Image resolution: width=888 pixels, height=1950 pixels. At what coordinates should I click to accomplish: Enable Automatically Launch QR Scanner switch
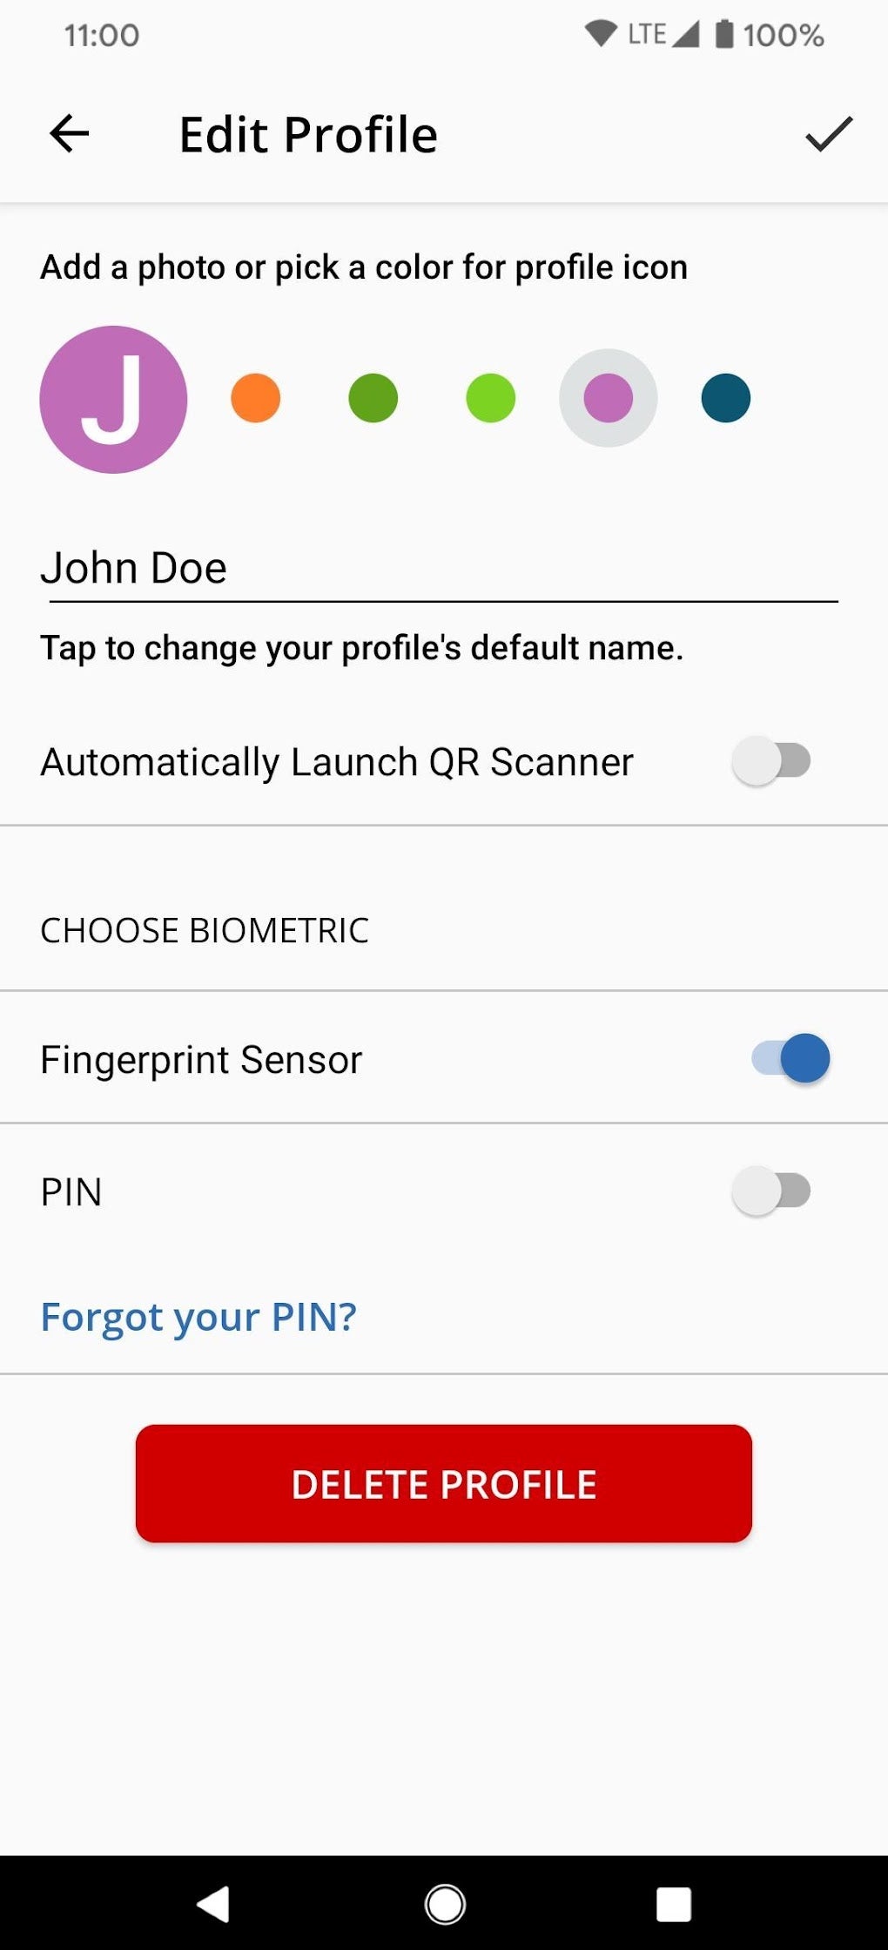click(x=771, y=761)
